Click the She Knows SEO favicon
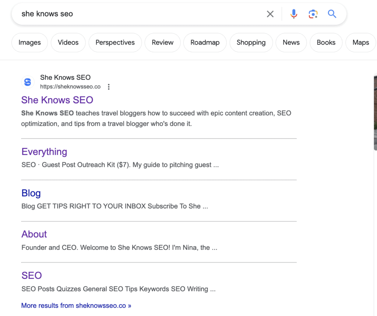The image size is (377, 316). click(28, 82)
